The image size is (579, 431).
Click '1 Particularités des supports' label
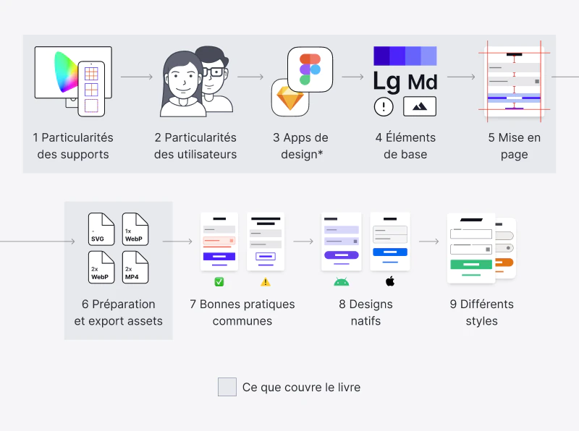tap(73, 146)
